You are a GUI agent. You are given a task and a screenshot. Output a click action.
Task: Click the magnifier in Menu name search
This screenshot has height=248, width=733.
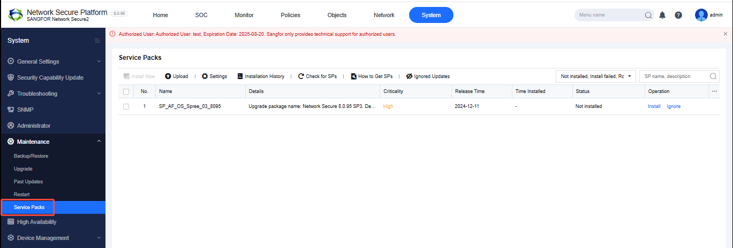[x=648, y=15]
